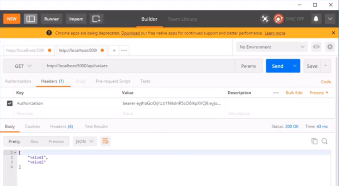
Task: Click the Params button
Action: (248, 66)
